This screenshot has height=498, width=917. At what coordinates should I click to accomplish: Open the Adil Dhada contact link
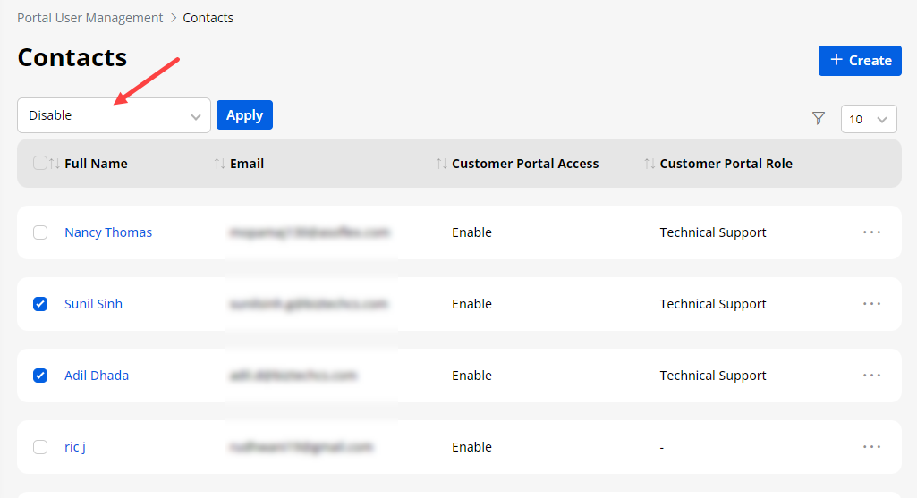97,376
